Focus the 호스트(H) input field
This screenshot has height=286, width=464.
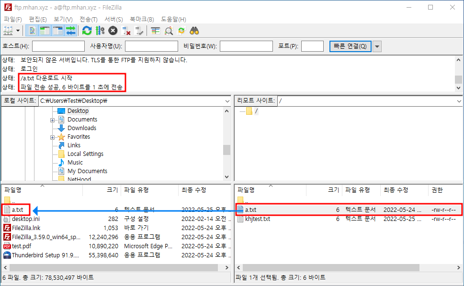pos(58,46)
